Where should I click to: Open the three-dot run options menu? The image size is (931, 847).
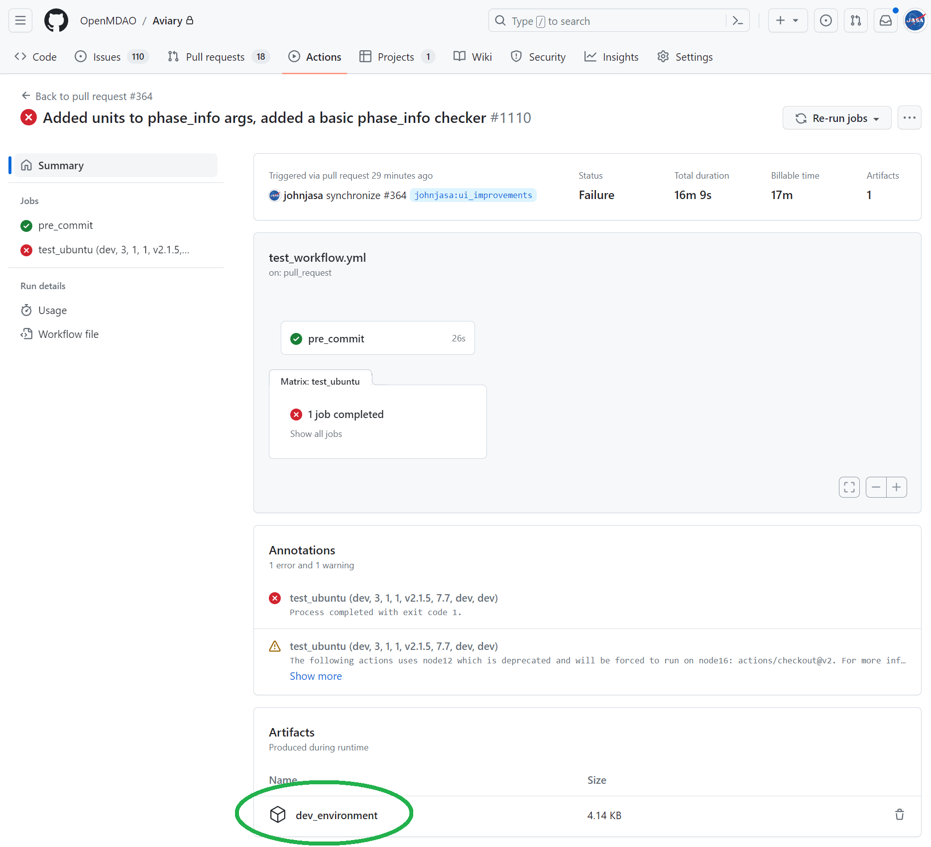[x=909, y=118]
